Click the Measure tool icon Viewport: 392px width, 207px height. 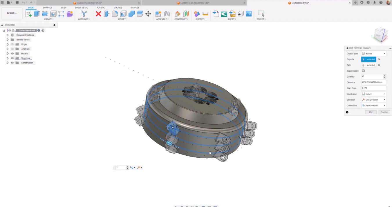tap(205, 14)
